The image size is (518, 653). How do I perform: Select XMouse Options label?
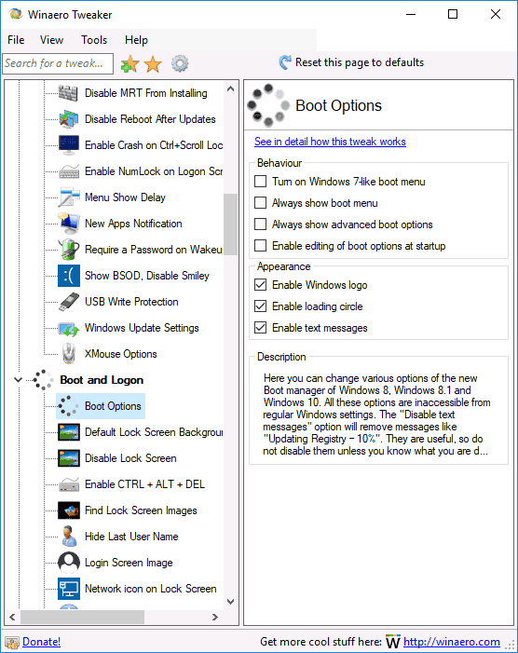[x=121, y=354]
